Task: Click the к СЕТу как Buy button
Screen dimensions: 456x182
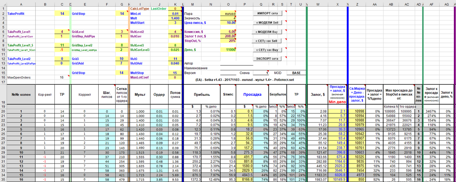Action: click(267, 50)
